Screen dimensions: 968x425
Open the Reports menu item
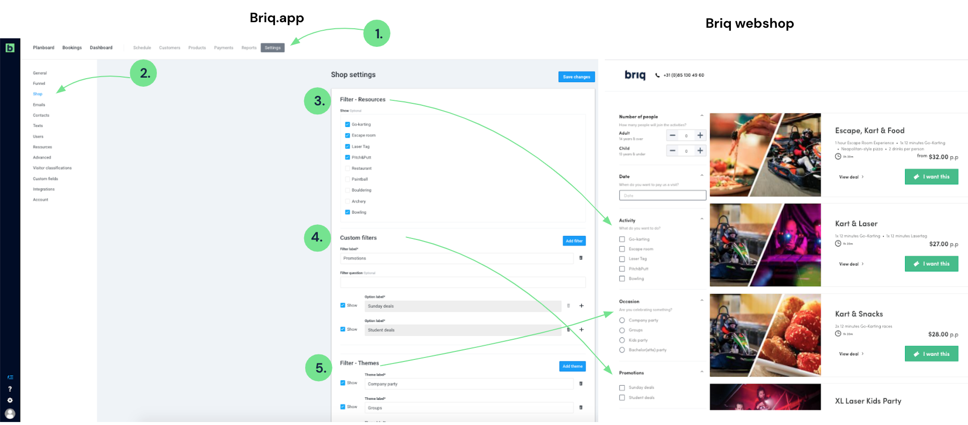tap(249, 48)
